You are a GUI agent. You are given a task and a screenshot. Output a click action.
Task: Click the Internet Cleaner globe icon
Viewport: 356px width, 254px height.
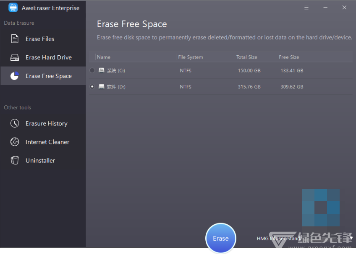(x=15, y=142)
